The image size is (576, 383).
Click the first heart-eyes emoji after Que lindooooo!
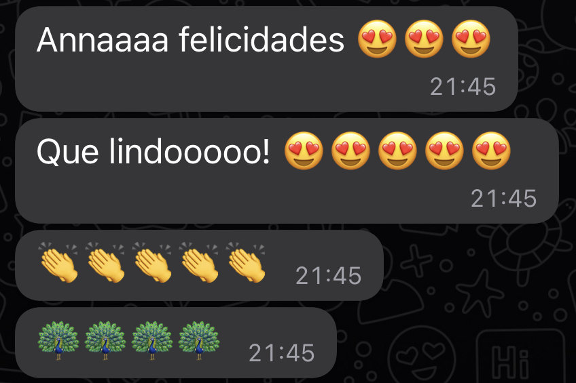pyautogui.click(x=304, y=150)
